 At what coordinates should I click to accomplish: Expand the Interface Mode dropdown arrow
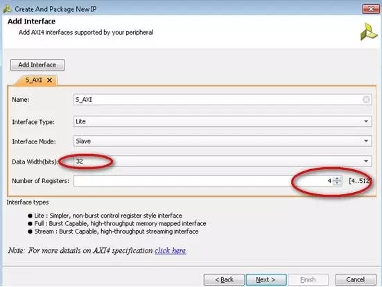tap(366, 141)
